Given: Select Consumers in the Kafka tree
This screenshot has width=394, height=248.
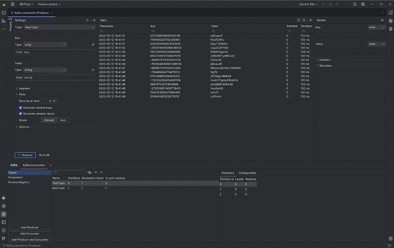Looking at the screenshot, I should 15,178.
